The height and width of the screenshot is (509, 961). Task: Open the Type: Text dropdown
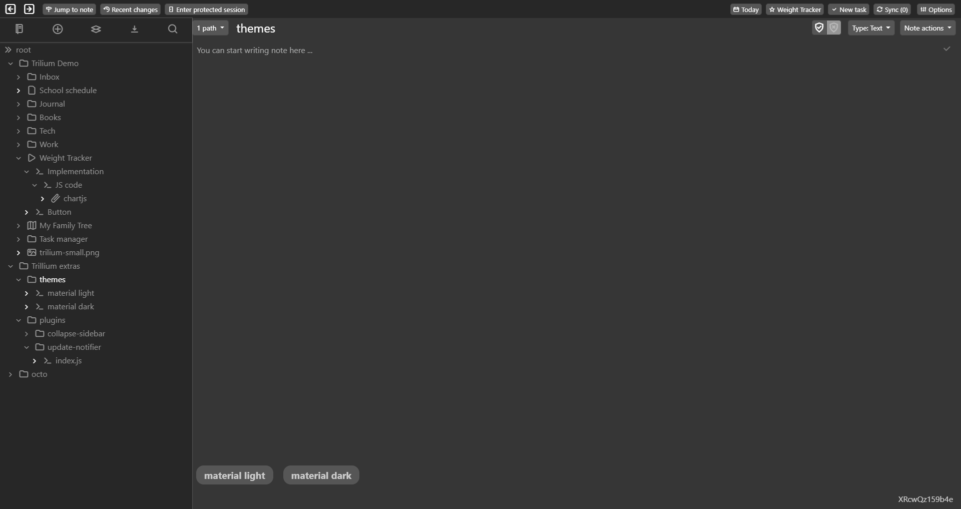click(871, 28)
